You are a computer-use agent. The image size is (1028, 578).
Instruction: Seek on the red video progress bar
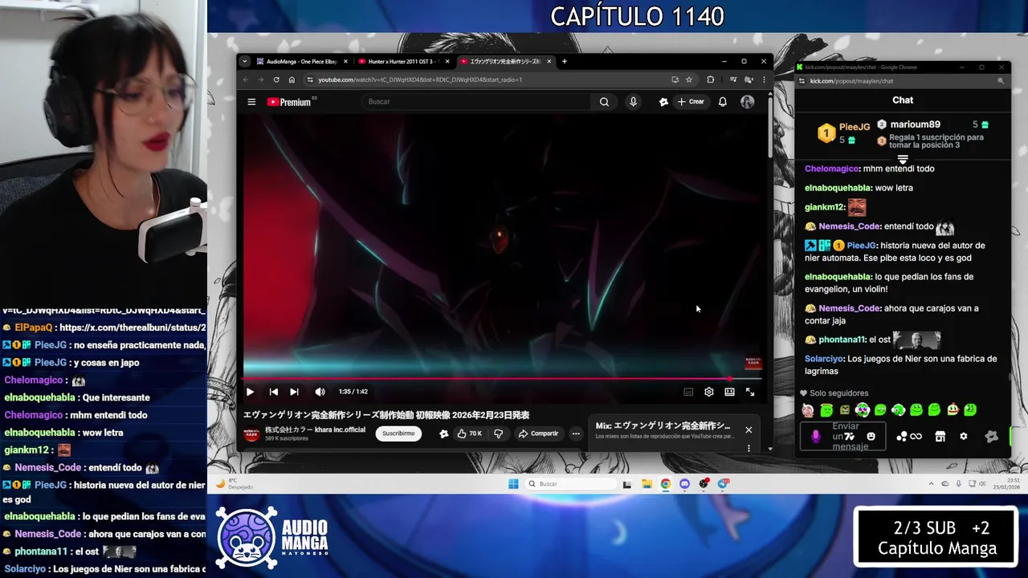502,378
